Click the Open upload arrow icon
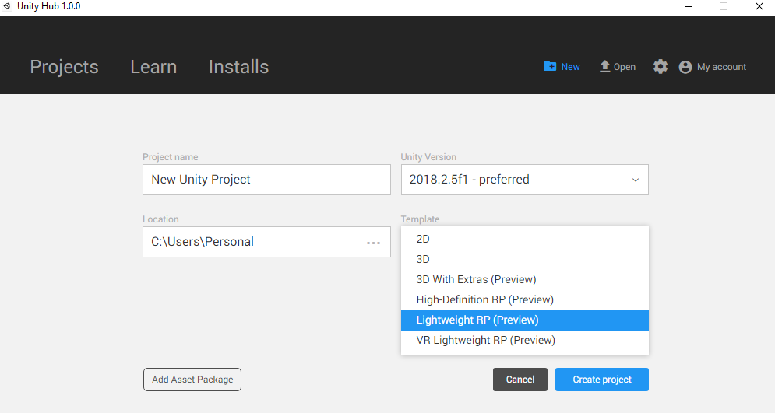Image resolution: width=775 pixels, height=413 pixels. click(x=604, y=67)
